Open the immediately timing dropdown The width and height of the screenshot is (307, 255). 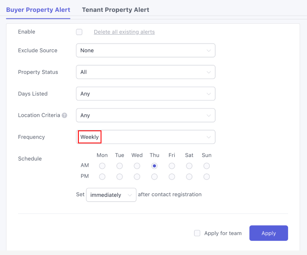click(x=111, y=195)
